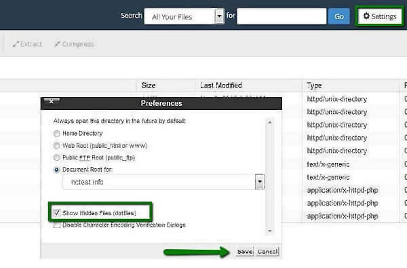407x268 pixels.
Task: Choose Web Root (public_html or www)
Action: [56, 146]
